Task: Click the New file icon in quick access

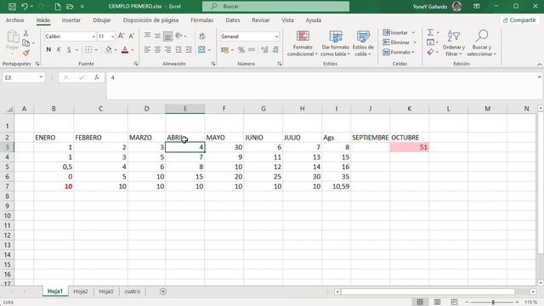Action: pyautogui.click(x=58, y=6)
